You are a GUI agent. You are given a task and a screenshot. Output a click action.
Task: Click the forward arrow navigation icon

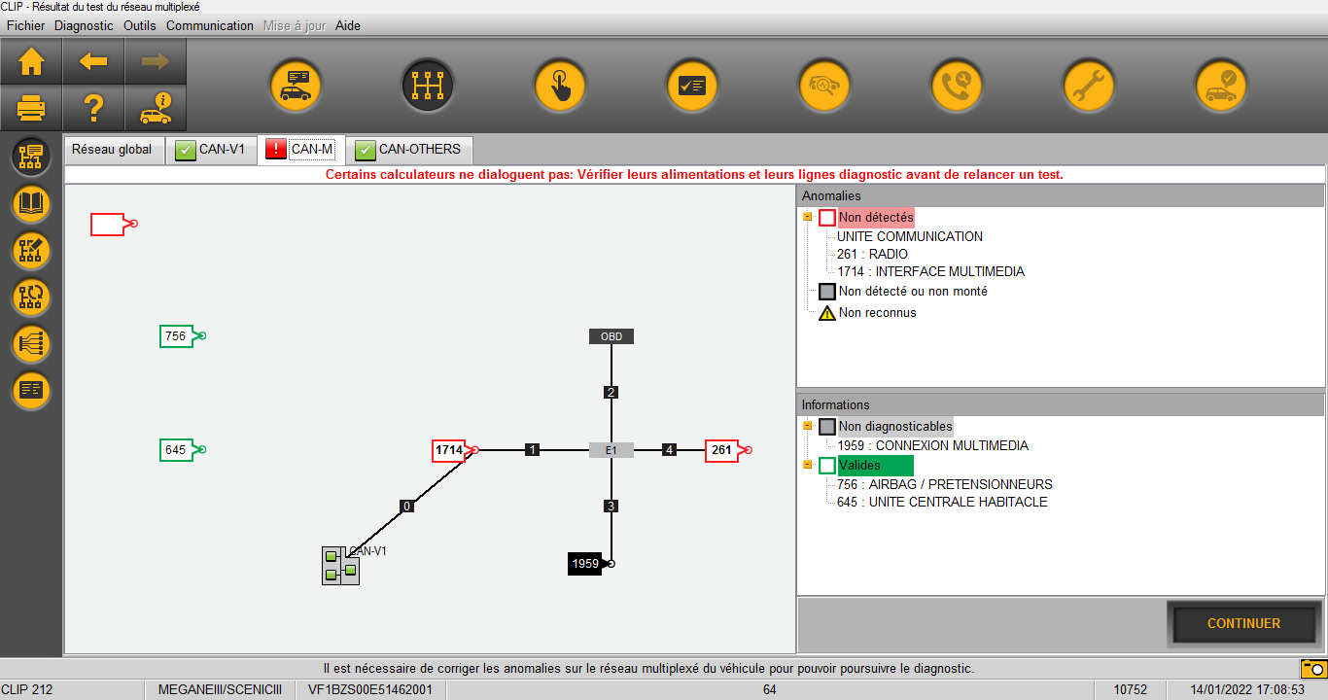point(156,61)
